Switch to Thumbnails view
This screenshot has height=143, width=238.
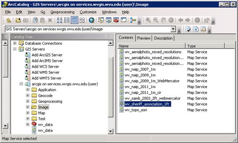tap(82, 20)
